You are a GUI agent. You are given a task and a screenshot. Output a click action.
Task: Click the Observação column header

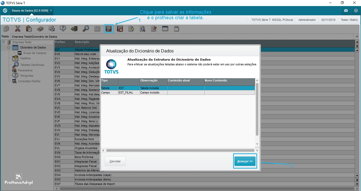154,82
